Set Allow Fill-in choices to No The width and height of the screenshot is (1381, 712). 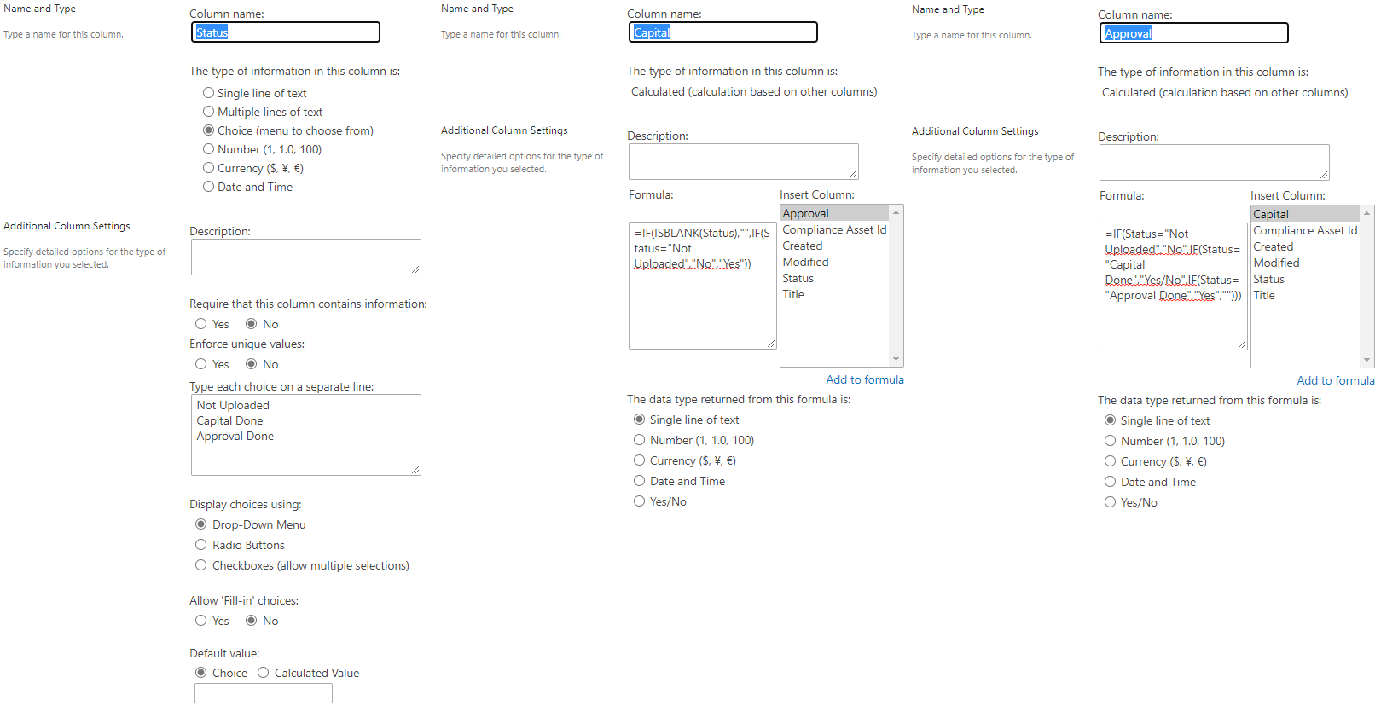251,621
